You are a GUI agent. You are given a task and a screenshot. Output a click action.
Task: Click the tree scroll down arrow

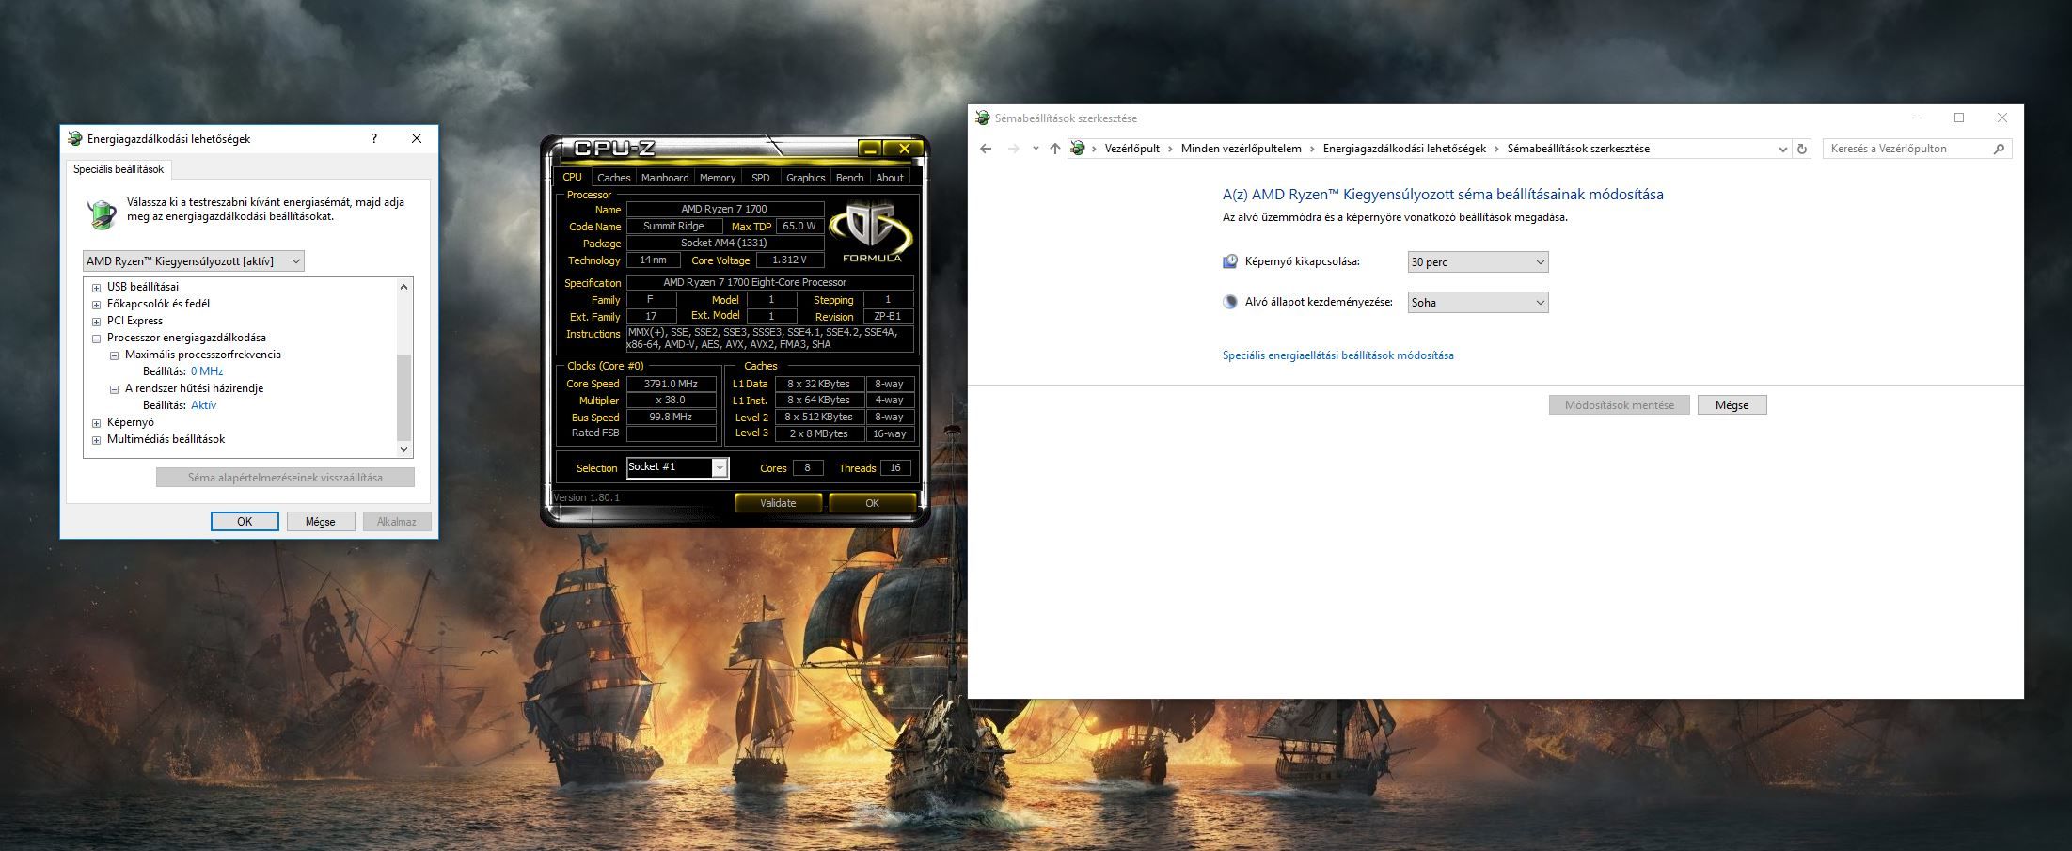point(404,449)
